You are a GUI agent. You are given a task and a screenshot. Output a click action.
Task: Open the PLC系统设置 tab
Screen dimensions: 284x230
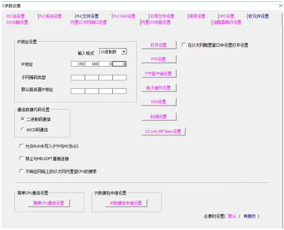pos(50,16)
